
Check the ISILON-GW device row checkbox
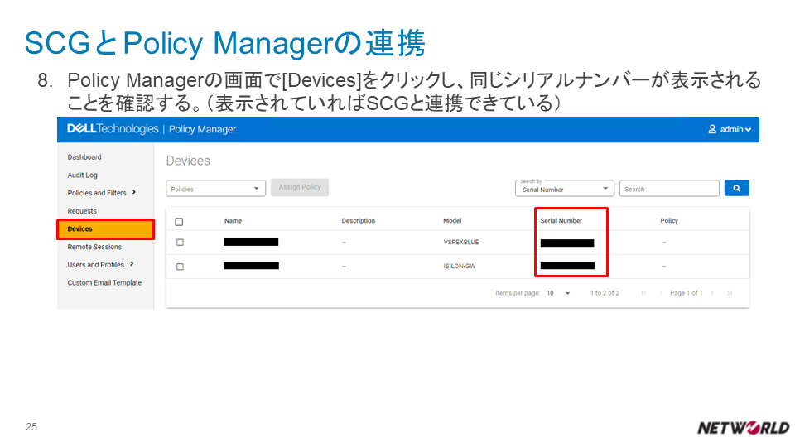(180, 267)
